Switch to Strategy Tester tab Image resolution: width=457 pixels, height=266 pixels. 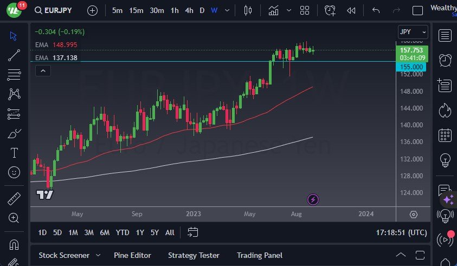194,255
